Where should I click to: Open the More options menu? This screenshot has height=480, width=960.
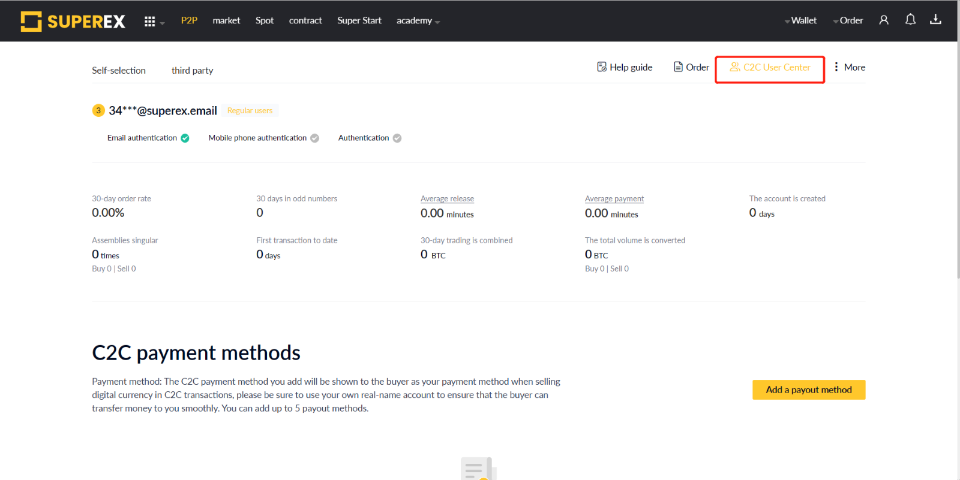[x=850, y=67]
